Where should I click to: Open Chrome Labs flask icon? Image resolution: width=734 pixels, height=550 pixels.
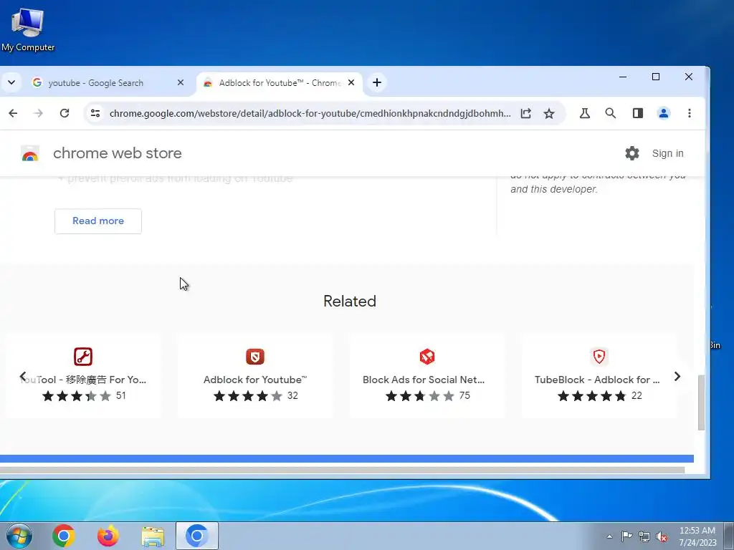tap(585, 113)
